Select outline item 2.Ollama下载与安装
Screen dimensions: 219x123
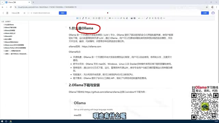(x=10, y=27)
